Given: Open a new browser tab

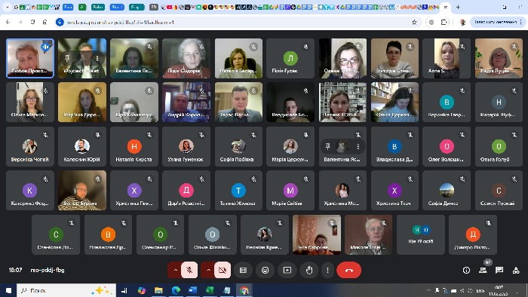Looking at the screenshot, I should (x=458, y=7).
